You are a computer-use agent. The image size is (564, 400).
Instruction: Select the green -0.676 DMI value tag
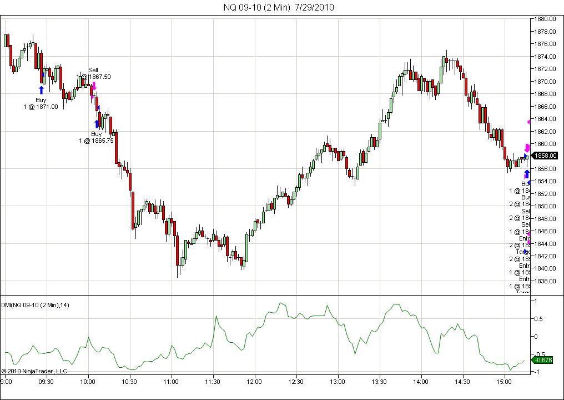click(x=543, y=360)
